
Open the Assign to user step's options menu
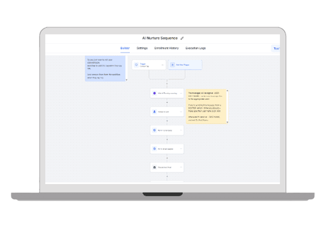(181, 112)
